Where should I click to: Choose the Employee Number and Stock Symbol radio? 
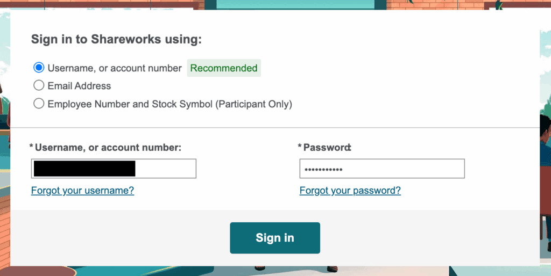pyautogui.click(x=39, y=104)
